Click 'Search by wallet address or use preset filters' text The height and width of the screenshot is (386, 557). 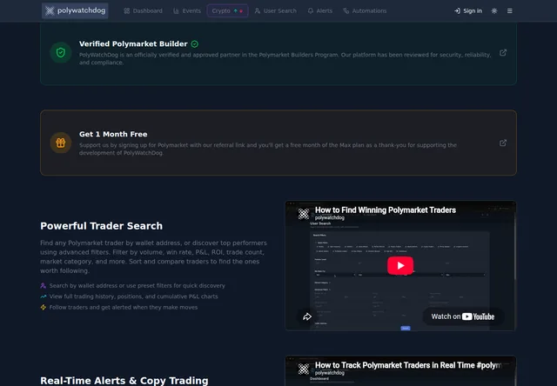[138, 286]
